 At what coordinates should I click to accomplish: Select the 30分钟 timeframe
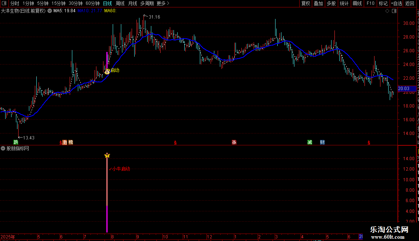pos(76,3)
